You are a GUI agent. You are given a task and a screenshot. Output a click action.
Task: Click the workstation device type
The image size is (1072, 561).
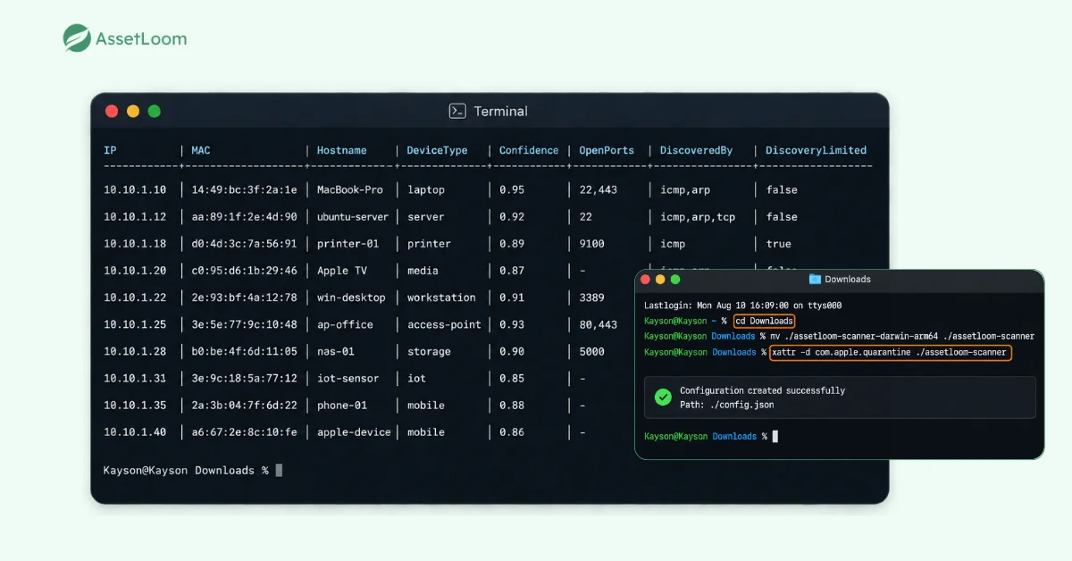tap(441, 297)
